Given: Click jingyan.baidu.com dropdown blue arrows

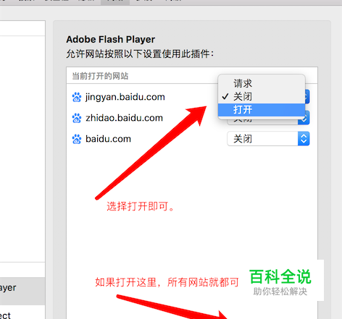Looking at the screenshot, I should (x=307, y=97).
